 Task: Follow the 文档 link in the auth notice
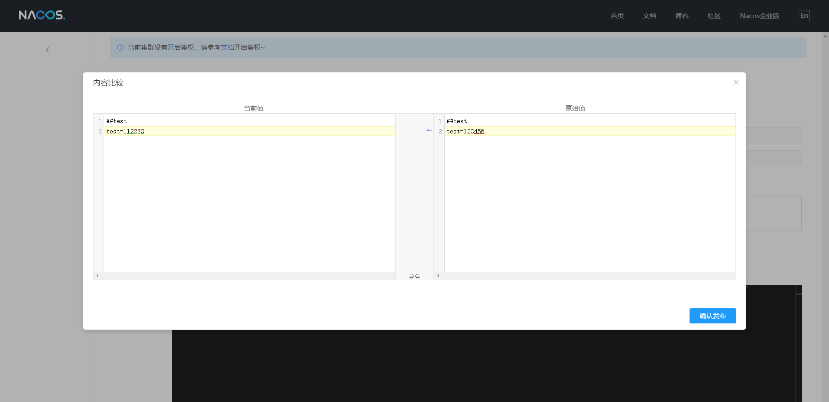pyautogui.click(x=228, y=47)
